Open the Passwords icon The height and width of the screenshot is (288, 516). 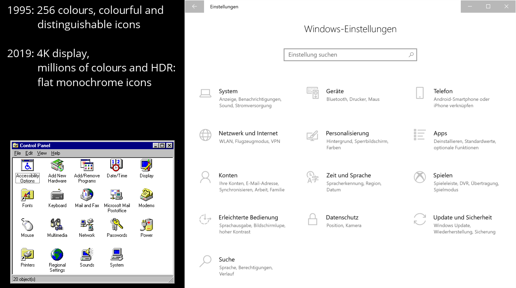click(x=116, y=225)
